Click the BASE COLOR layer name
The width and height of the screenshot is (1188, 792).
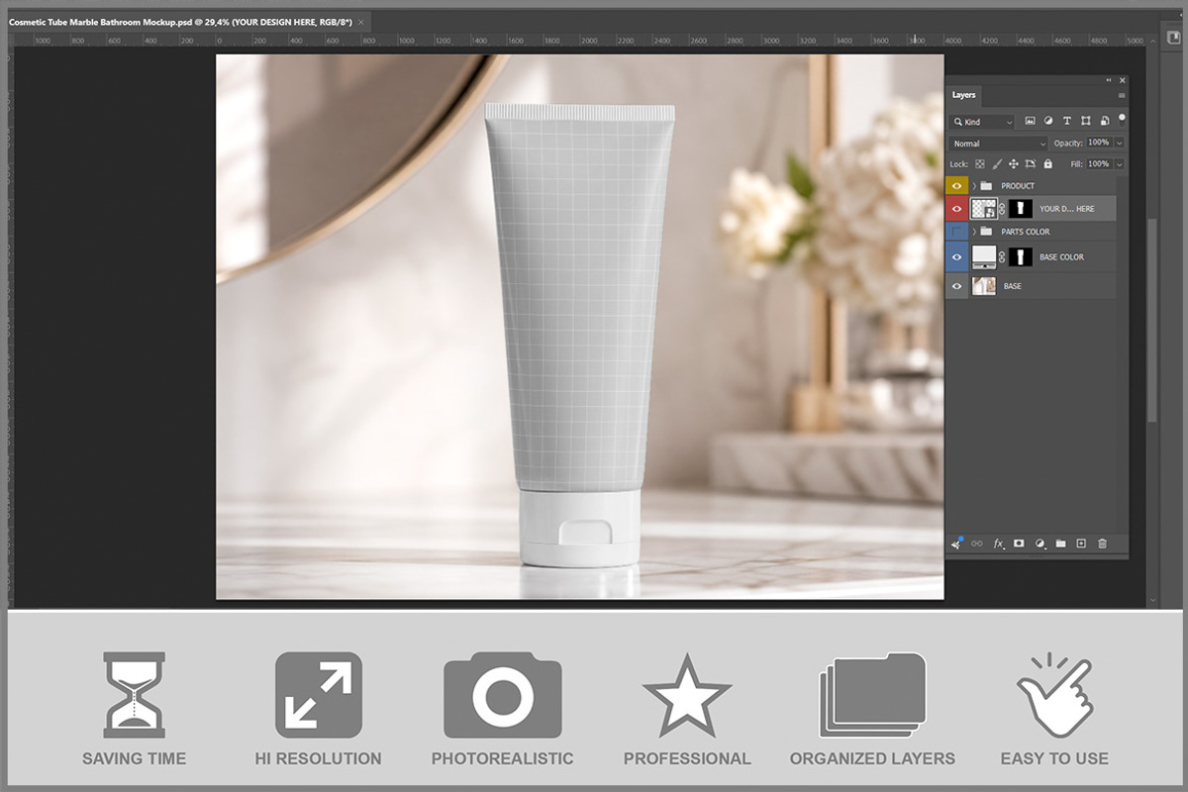coord(1061,257)
